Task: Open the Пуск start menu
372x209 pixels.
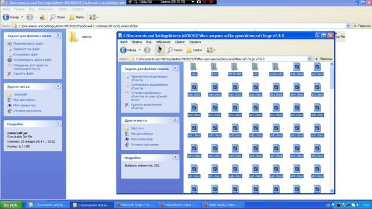Action: coord(12,205)
